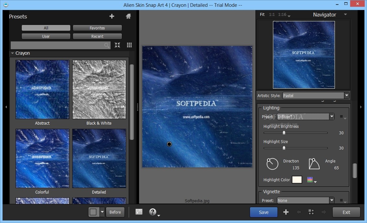The height and width of the screenshot is (223, 367).
Task: Click the panel splitter grip handle
Action: (x=137, y=107)
